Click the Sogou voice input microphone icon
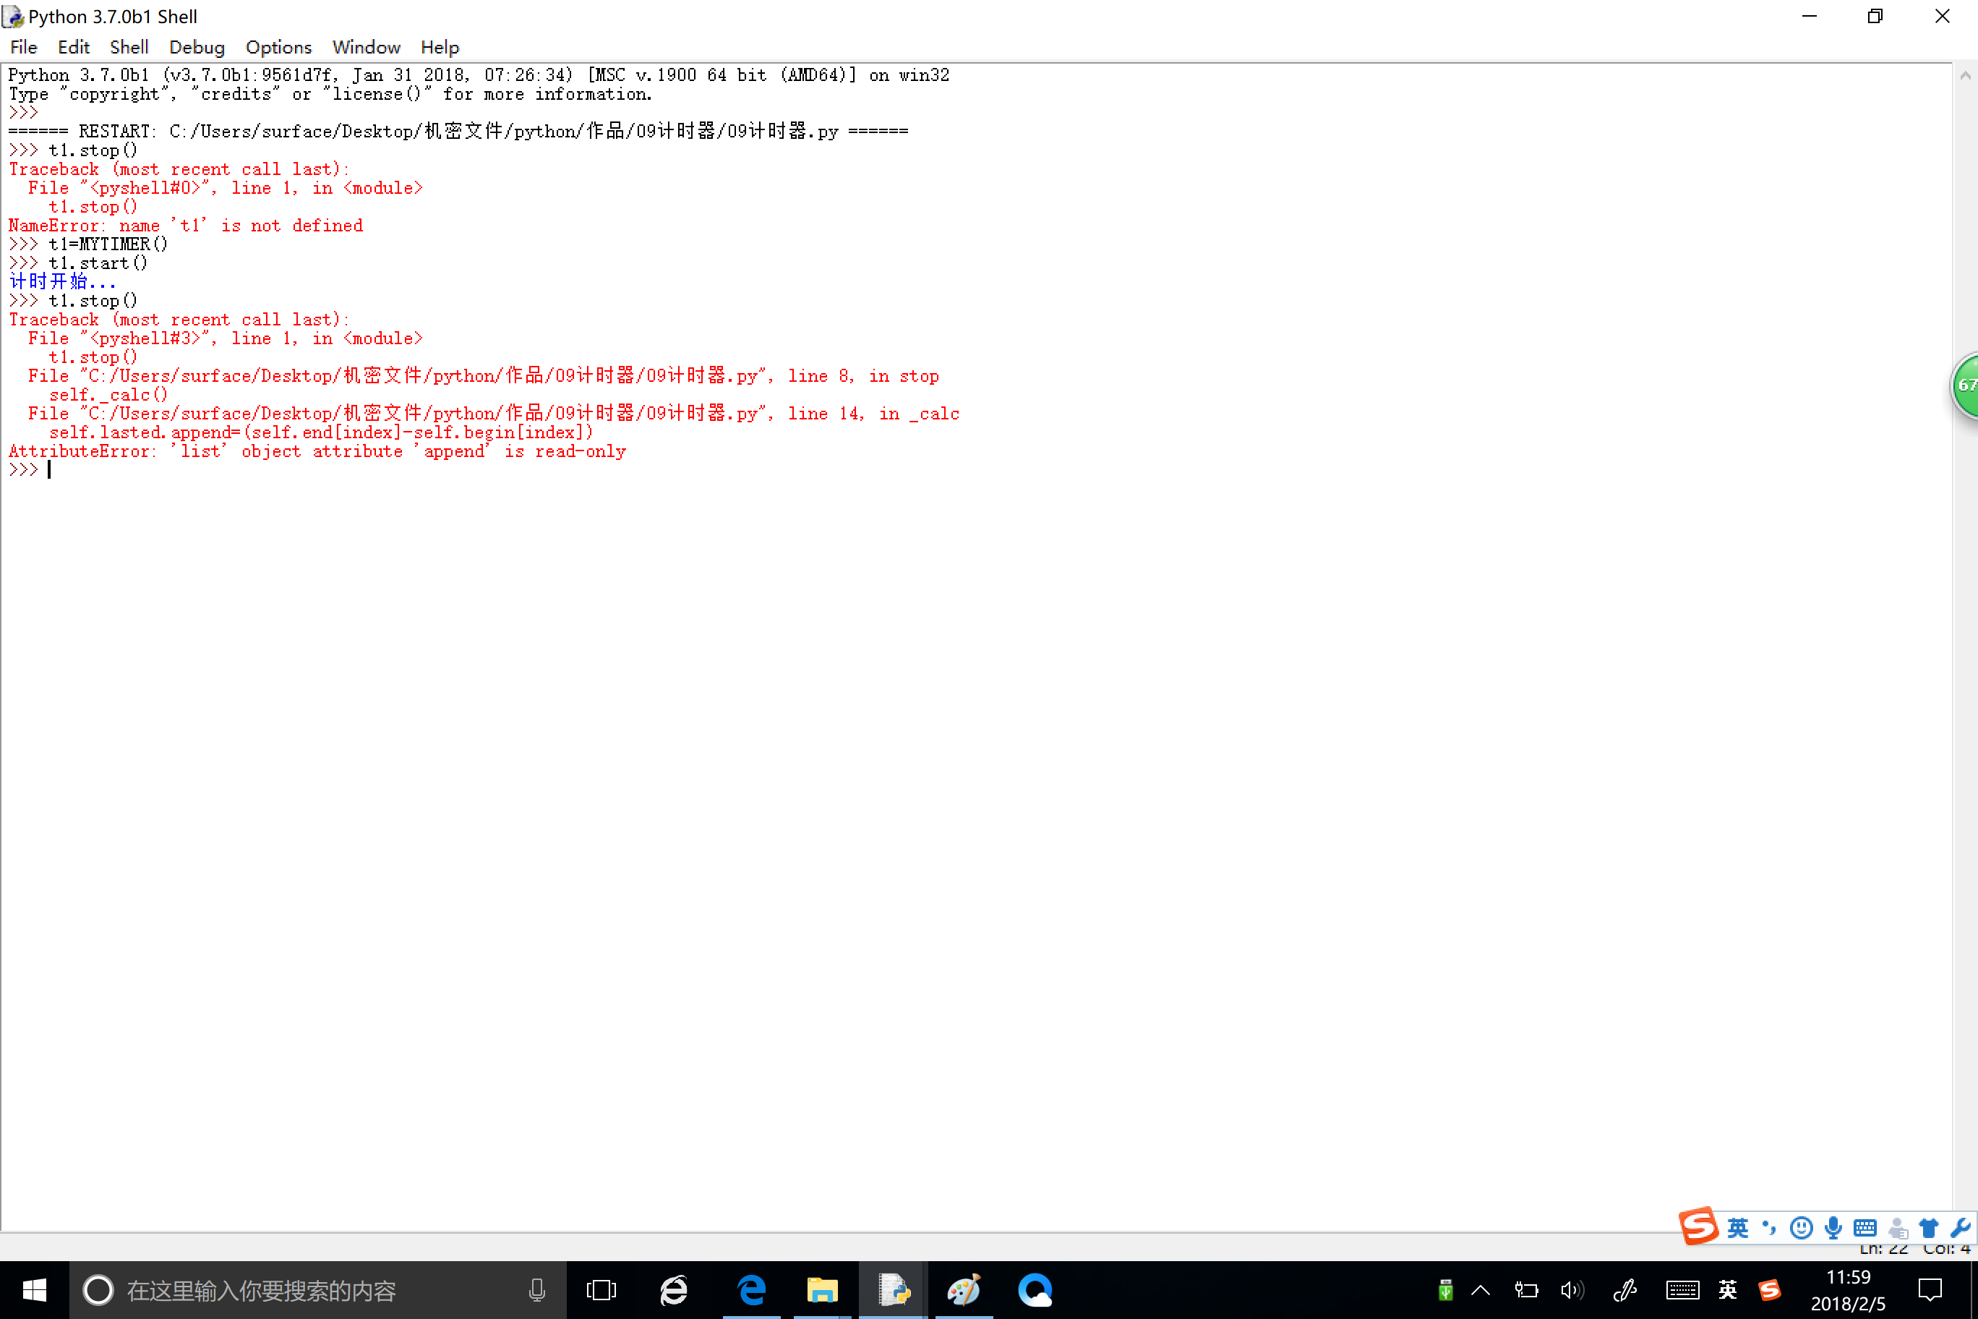Viewport: 1978px width, 1319px height. coord(1833,1228)
